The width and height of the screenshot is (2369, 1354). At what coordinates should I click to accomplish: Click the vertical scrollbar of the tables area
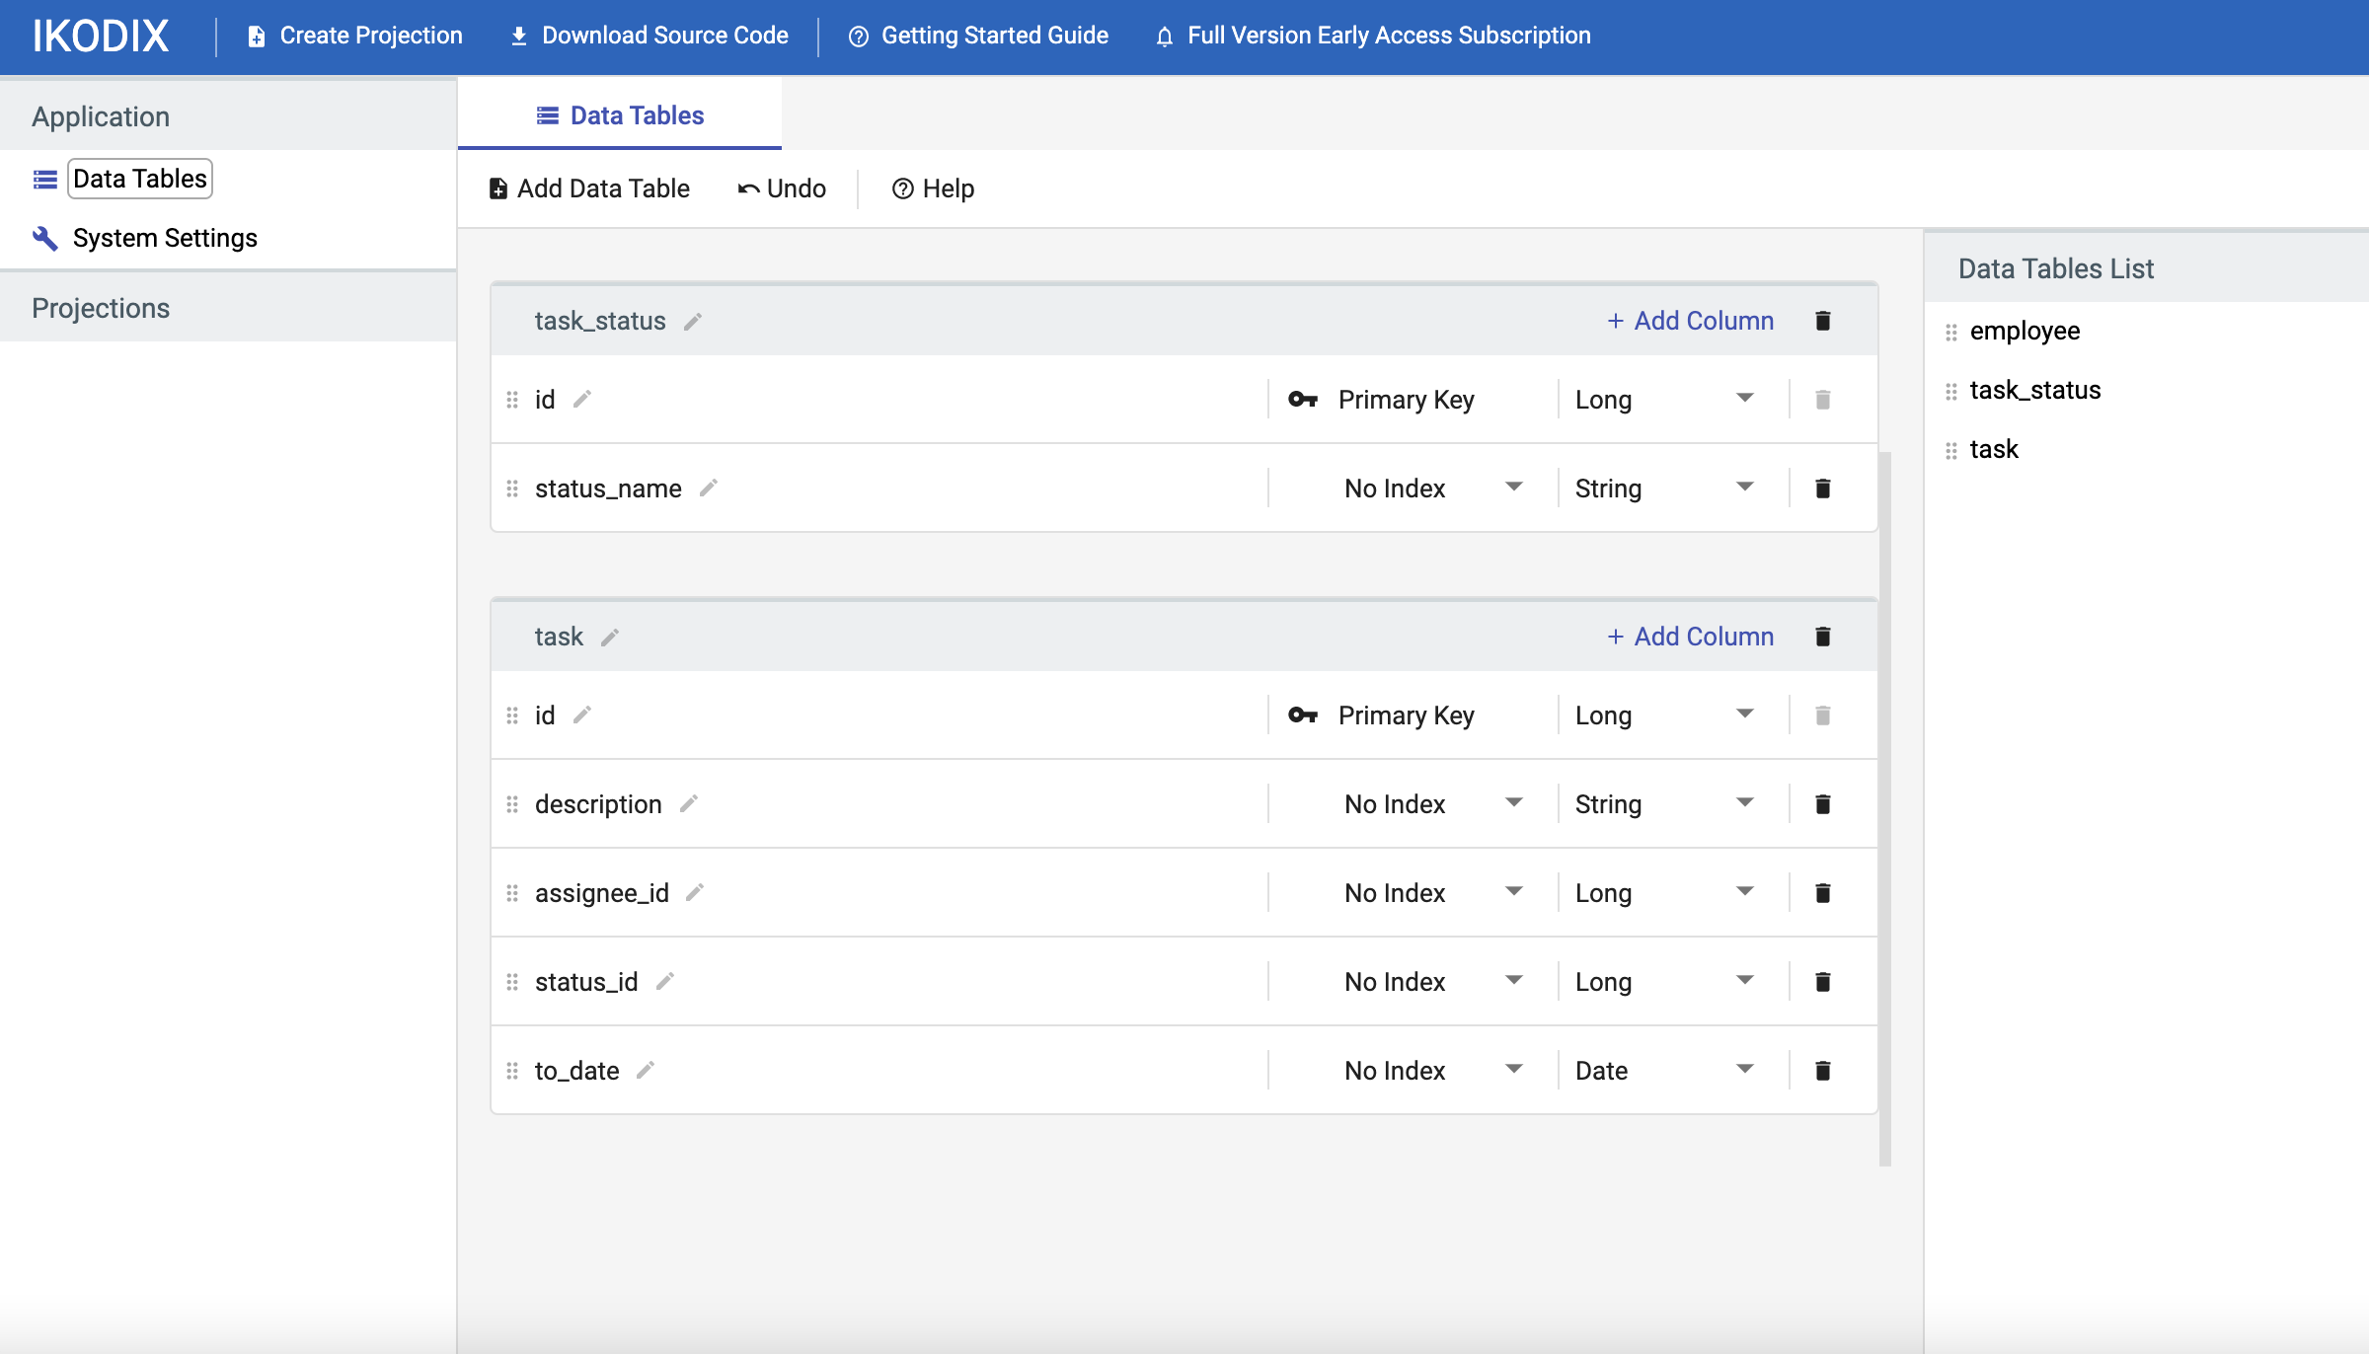tap(1884, 809)
